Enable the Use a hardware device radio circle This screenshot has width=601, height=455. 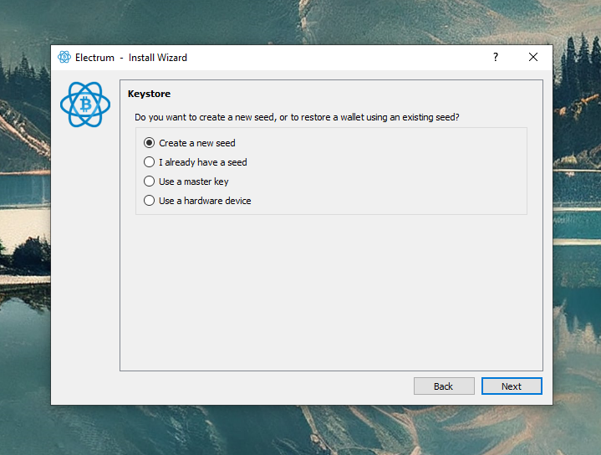pos(150,201)
